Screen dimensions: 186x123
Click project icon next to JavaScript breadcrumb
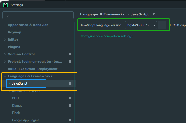(154, 14)
